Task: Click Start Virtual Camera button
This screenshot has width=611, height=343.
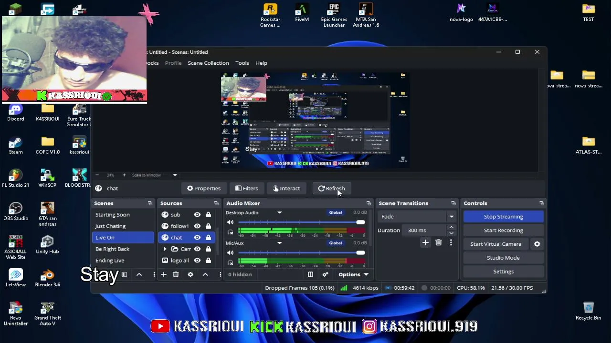Action: click(496, 244)
